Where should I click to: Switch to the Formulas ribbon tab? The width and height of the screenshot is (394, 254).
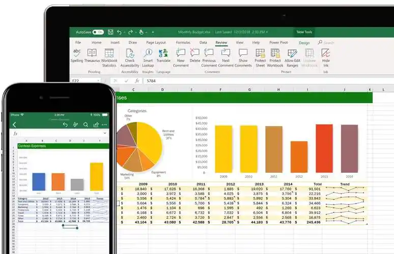pyautogui.click(x=183, y=43)
